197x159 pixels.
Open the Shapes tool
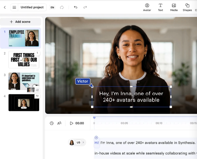pyautogui.click(x=187, y=7)
